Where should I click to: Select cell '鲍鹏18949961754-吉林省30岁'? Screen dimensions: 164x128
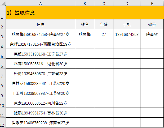pos(40,113)
